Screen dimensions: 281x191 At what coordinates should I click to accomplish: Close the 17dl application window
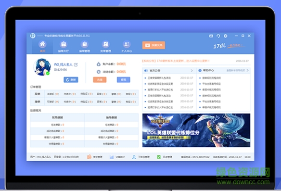pos(249,36)
